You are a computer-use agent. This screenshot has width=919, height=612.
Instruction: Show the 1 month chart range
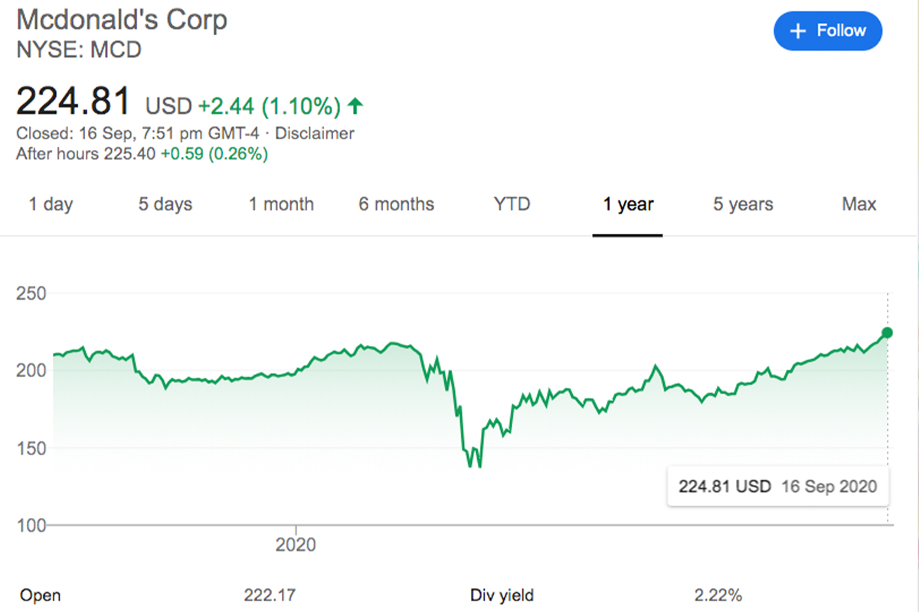click(x=281, y=204)
